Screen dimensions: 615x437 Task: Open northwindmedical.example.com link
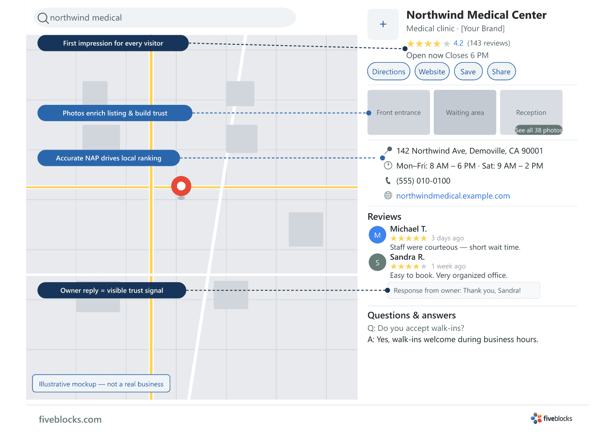(x=453, y=196)
